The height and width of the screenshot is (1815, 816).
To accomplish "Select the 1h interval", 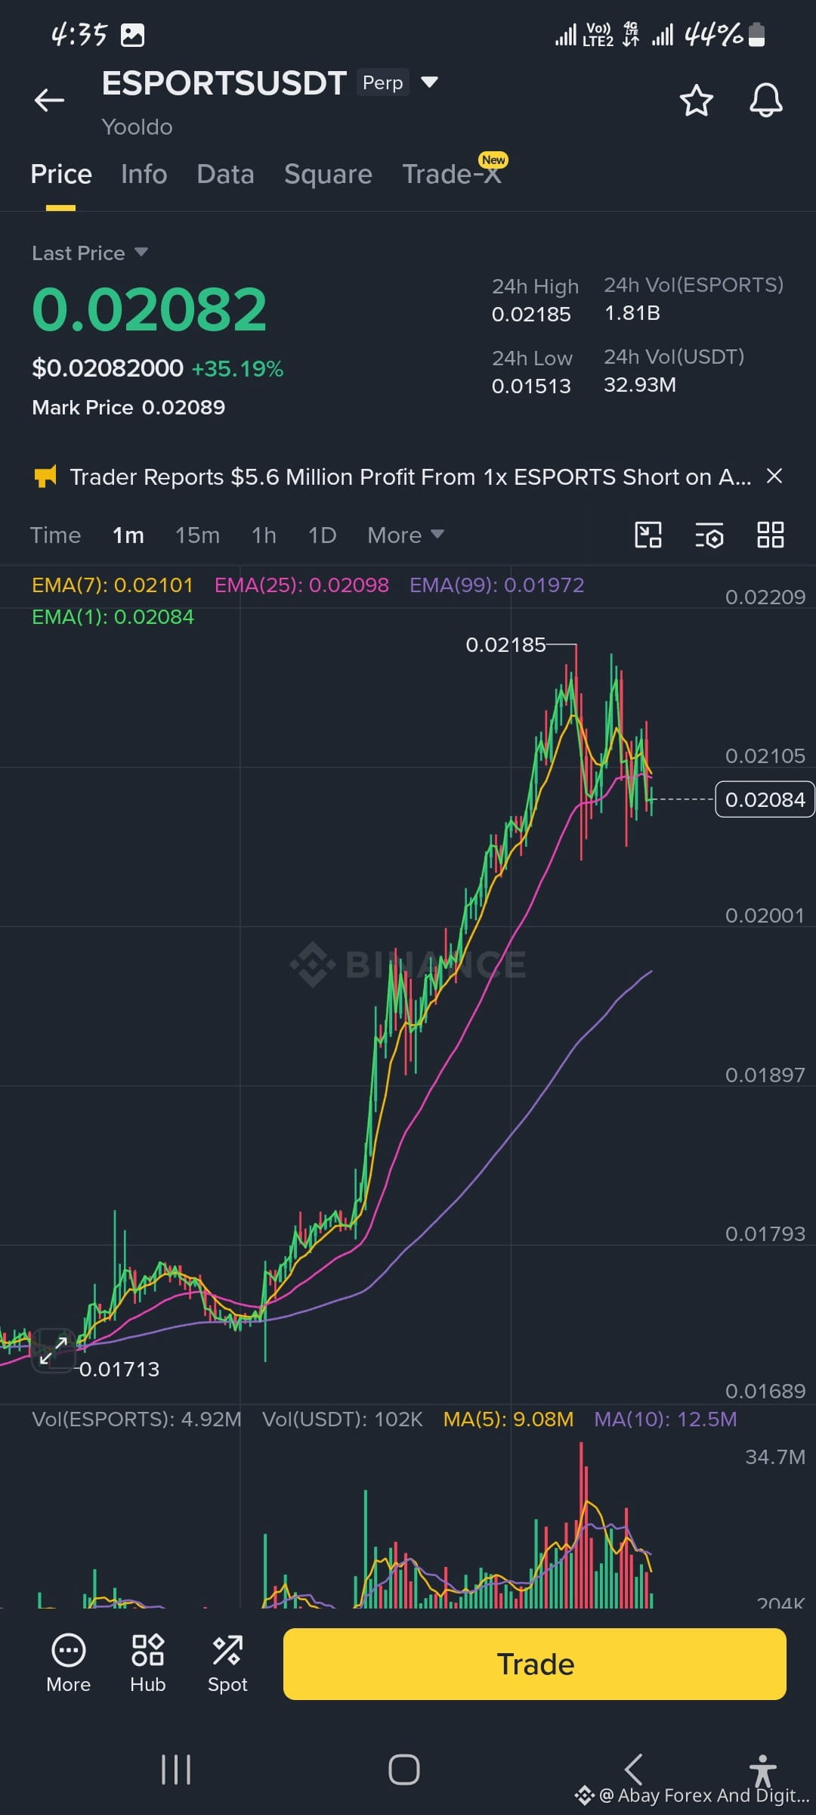I will coord(264,535).
